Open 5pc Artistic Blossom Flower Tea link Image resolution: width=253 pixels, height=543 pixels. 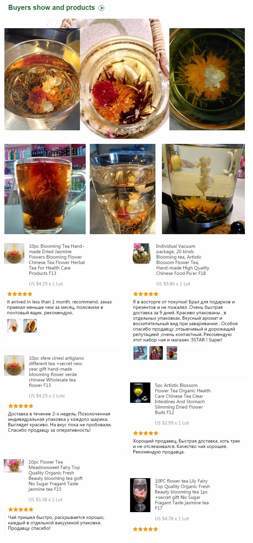click(x=183, y=399)
